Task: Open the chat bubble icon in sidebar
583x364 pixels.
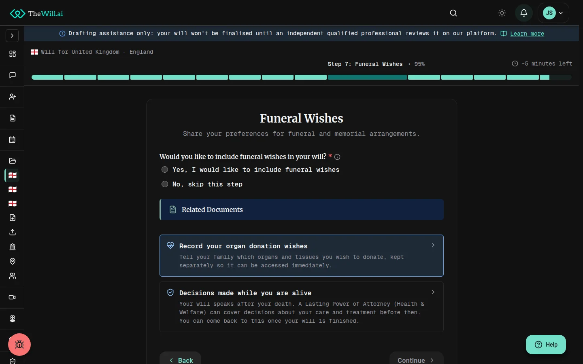Action: (x=13, y=75)
